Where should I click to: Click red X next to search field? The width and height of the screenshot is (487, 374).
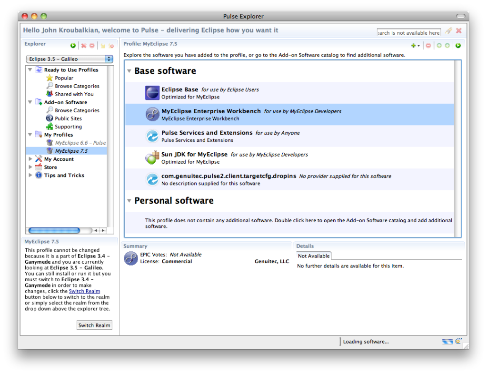(x=459, y=30)
